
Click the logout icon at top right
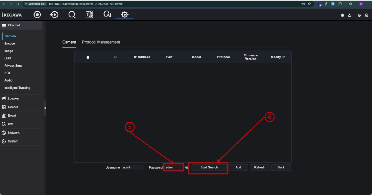click(360, 15)
